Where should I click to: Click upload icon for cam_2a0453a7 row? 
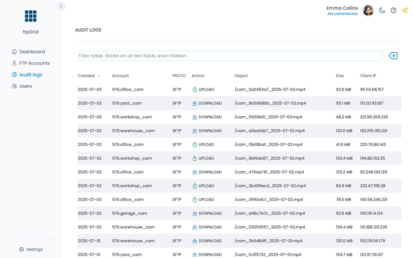(195, 90)
